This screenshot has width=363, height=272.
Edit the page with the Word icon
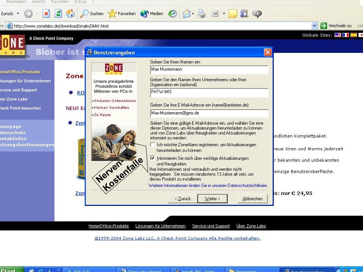click(215, 14)
